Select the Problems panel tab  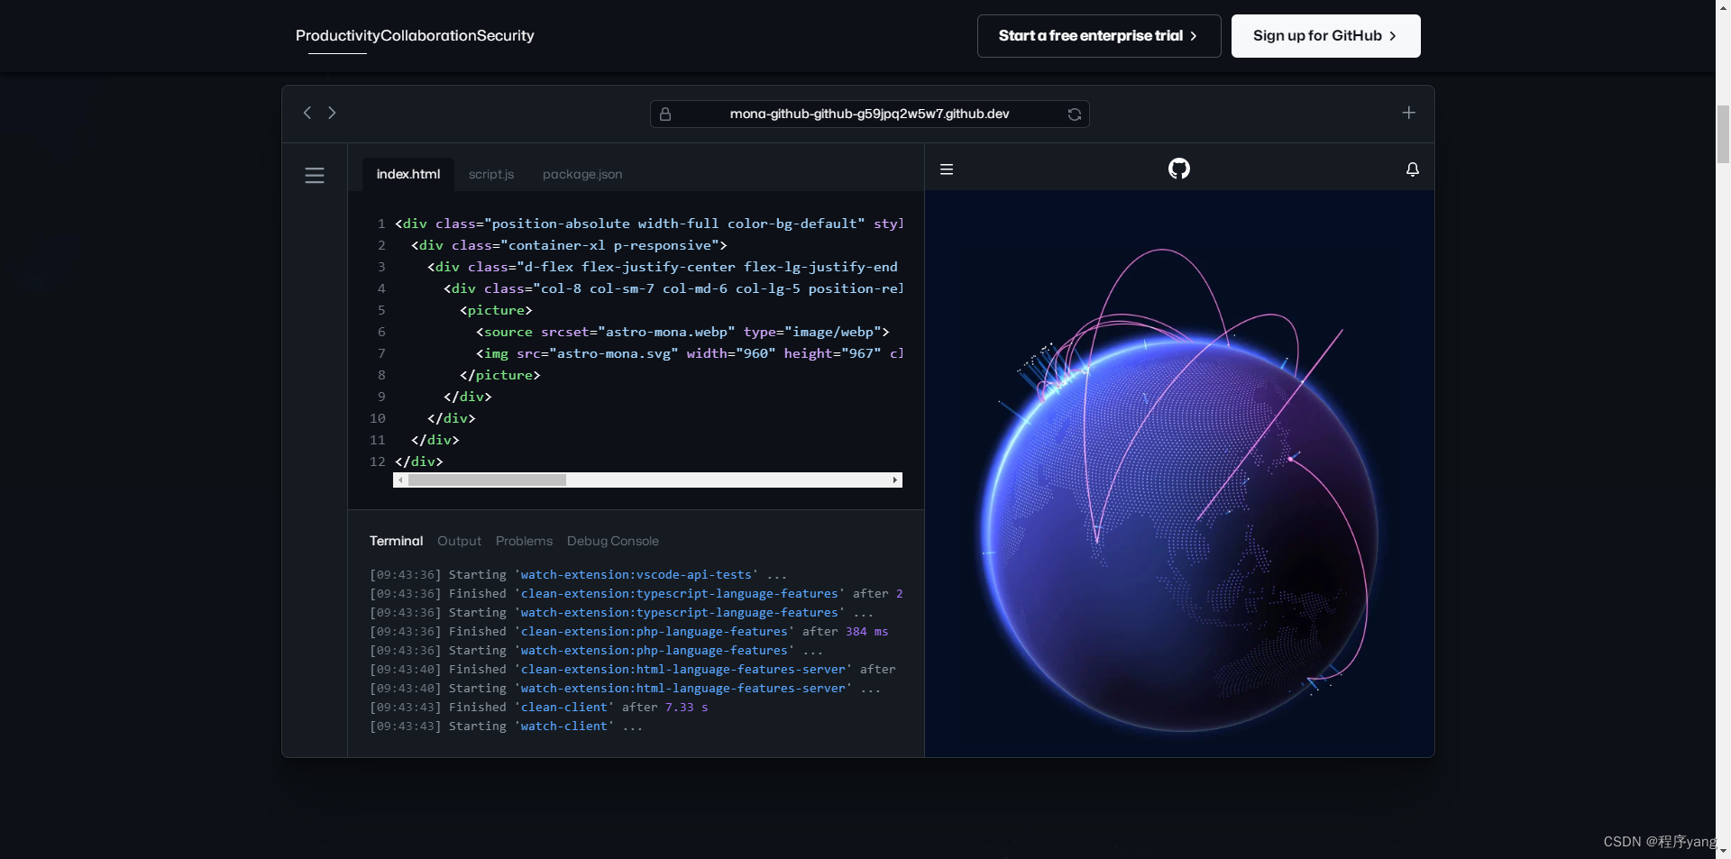524,541
